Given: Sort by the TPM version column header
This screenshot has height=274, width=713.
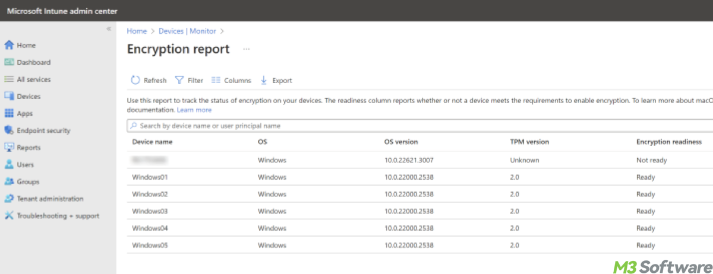Looking at the screenshot, I should click(x=529, y=142).
